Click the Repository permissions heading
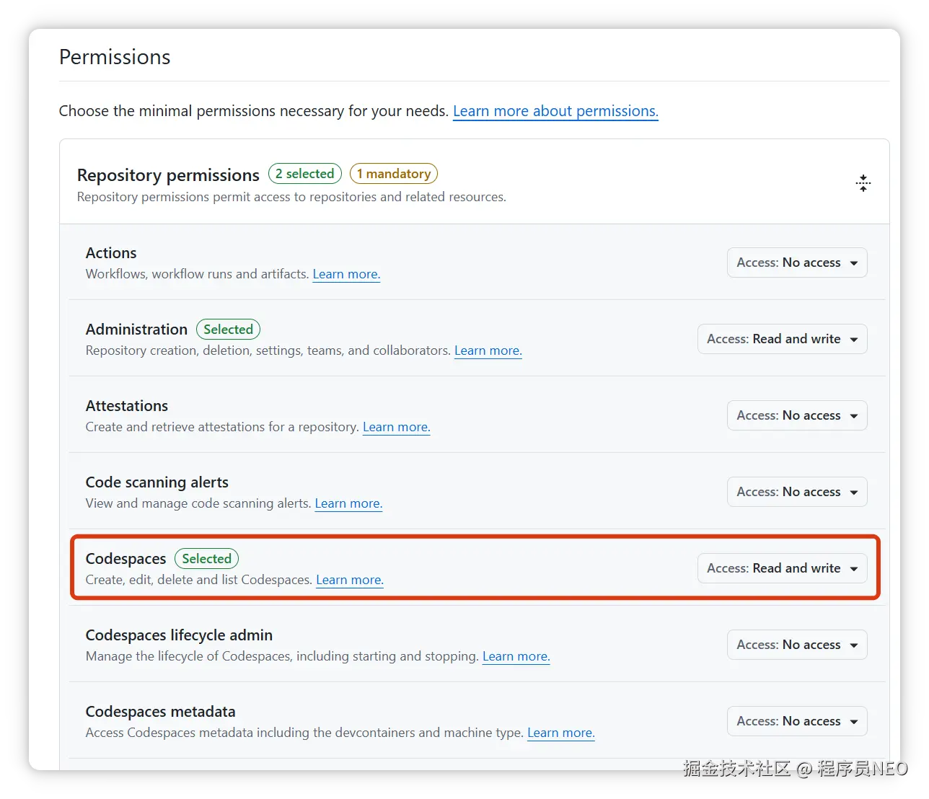 point(168,175)
